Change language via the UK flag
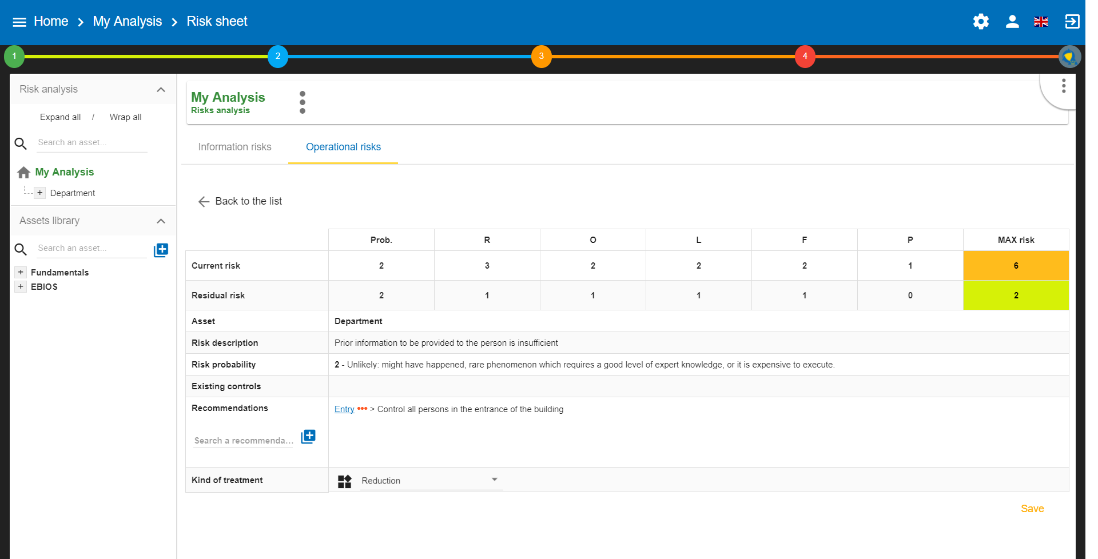This screenshot has width=1098, height=559. (x=1041, y=22)
